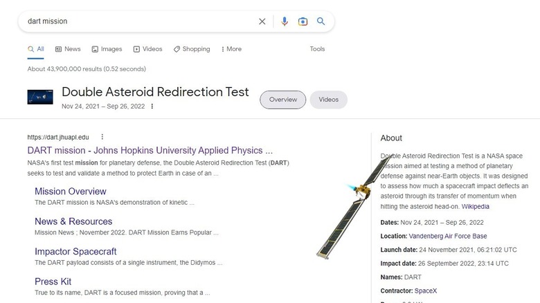Expand the More search categories menu
The height and width of the screenshot is (303, 540).
click(231, 49)
